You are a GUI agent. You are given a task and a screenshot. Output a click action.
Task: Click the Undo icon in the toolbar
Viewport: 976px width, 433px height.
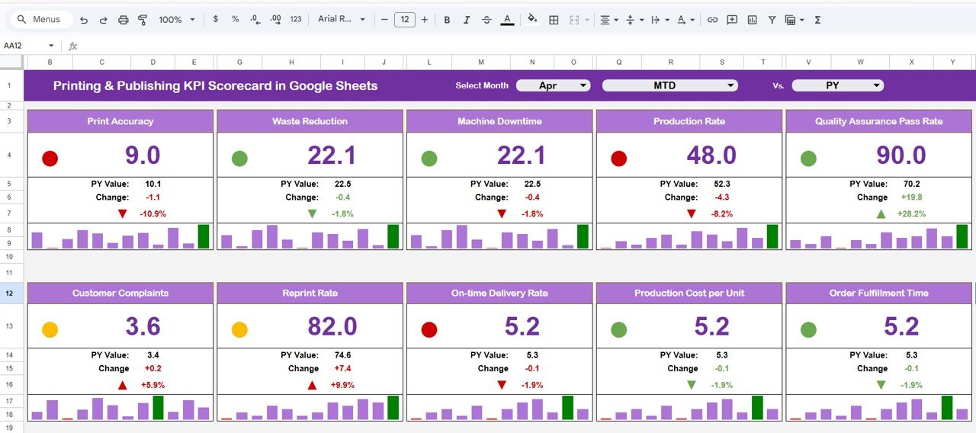83,20
